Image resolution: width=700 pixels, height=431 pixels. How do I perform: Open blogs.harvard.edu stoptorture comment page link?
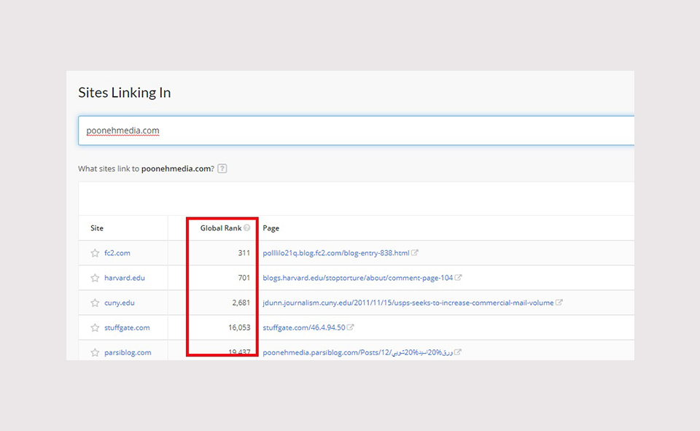[357, 278]
